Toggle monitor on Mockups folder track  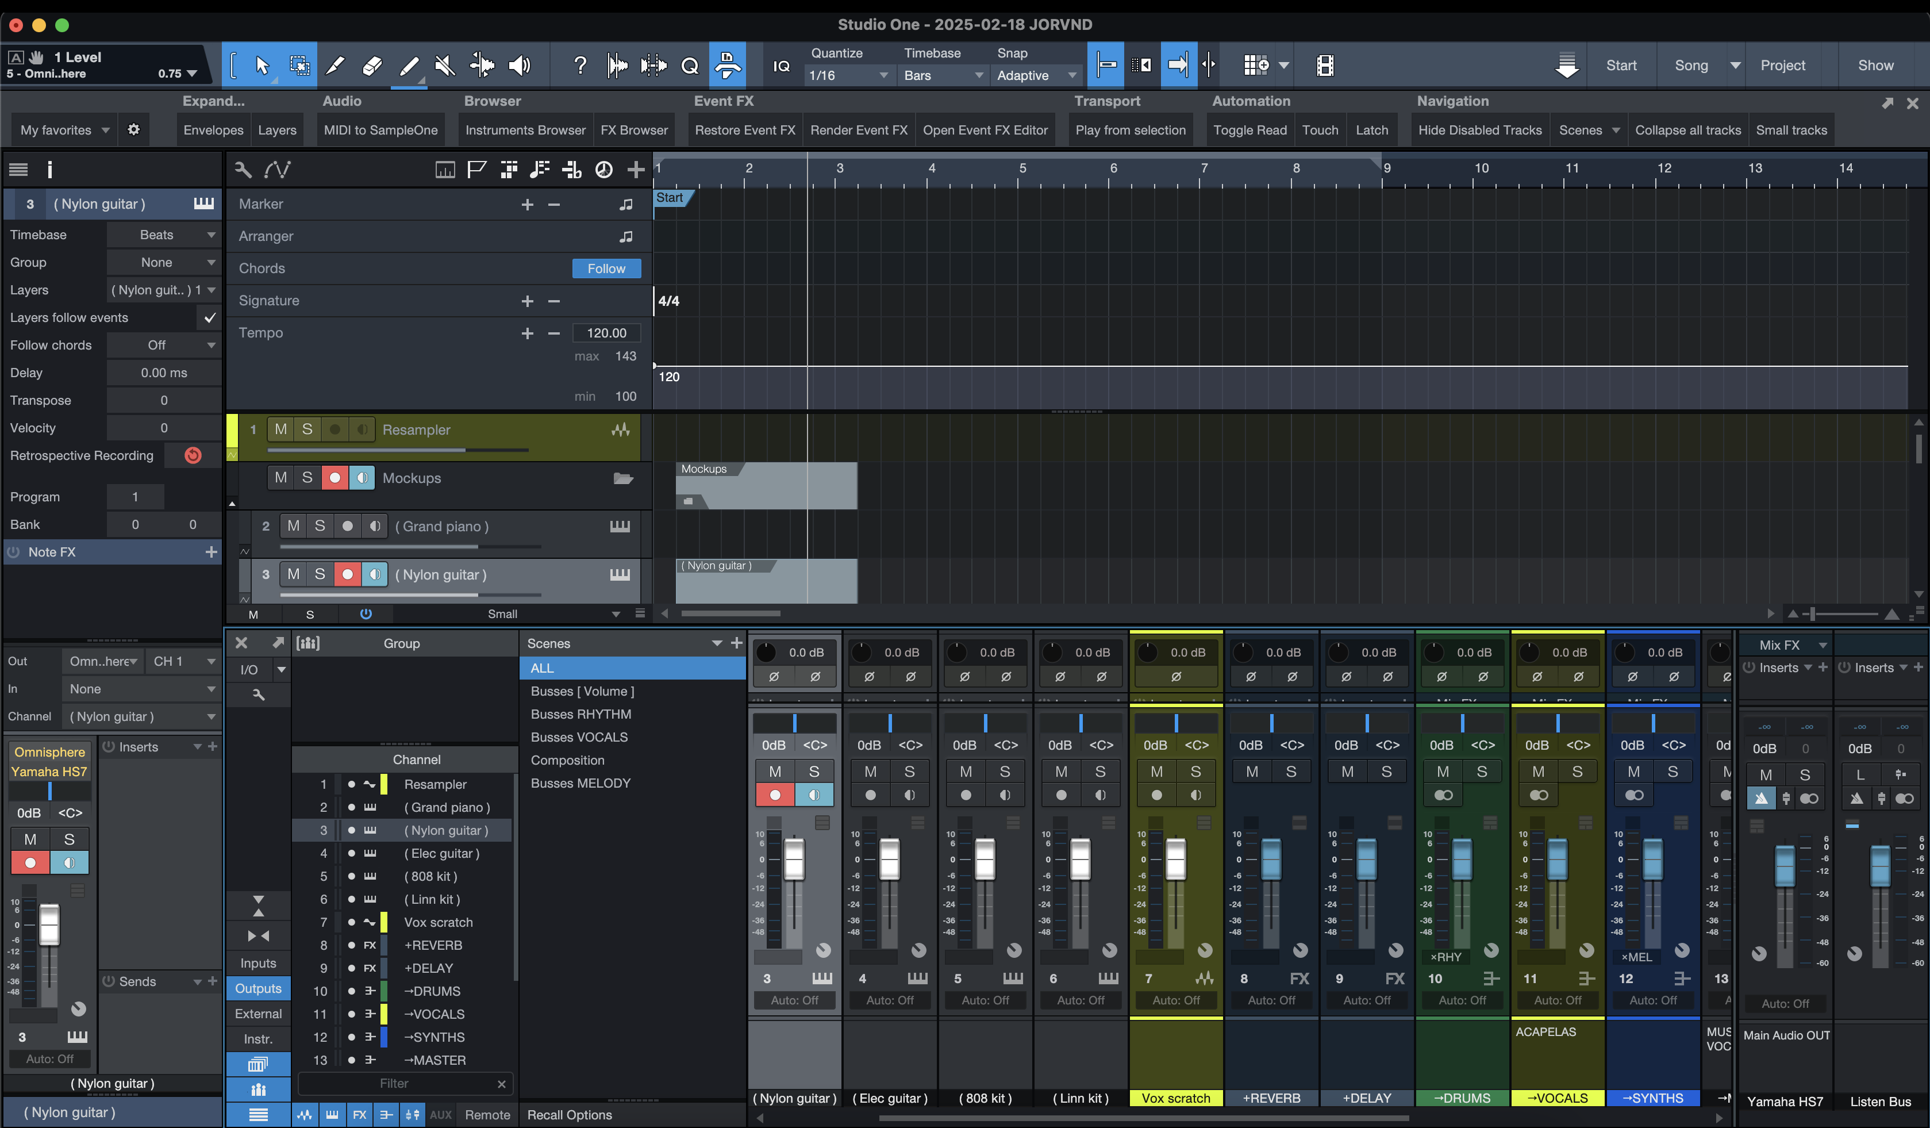click(362, 477)
